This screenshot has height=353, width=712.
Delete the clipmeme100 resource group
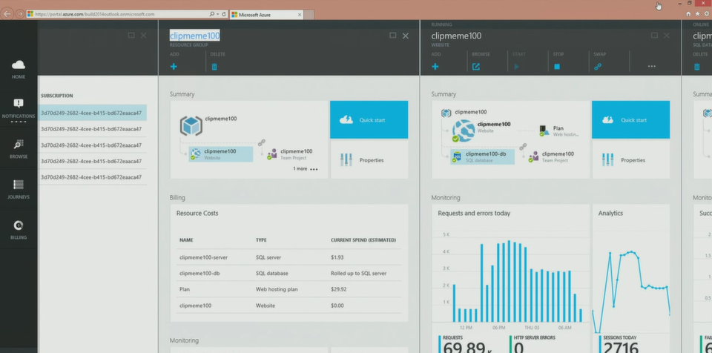(214, 67)
